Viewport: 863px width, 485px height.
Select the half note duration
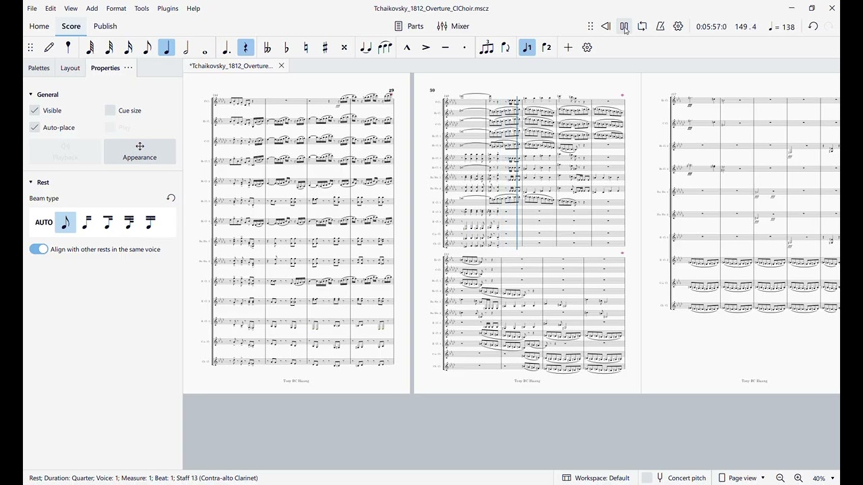coord(186,48)
